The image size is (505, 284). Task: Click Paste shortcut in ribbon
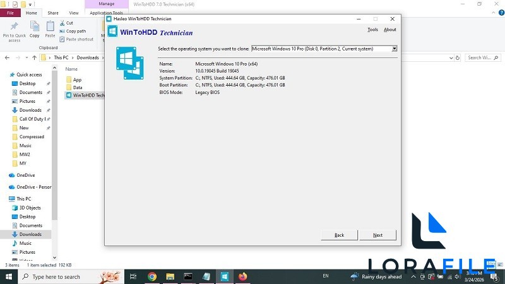pyautogui.click(x=76, y=39)
